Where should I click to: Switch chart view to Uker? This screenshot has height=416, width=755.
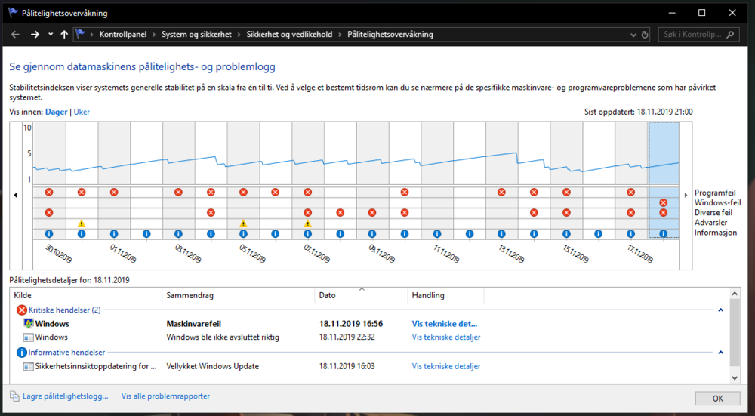(x=82, y=112)
